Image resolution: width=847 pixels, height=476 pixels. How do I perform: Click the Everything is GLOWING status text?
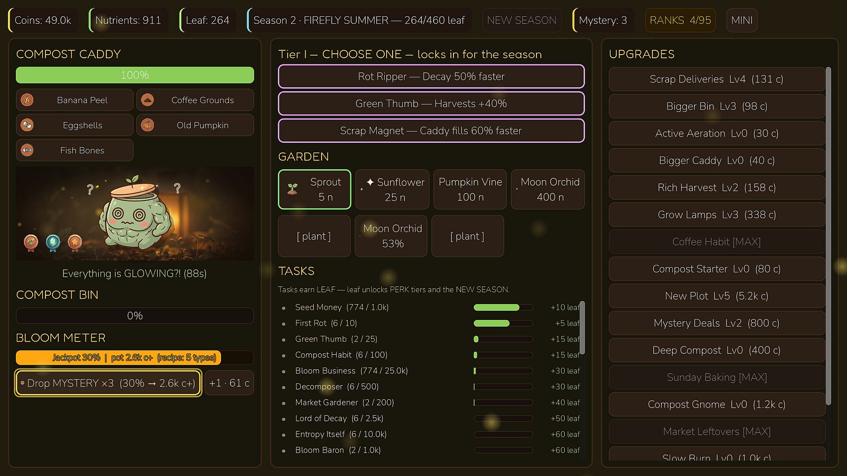click(135, 274)
